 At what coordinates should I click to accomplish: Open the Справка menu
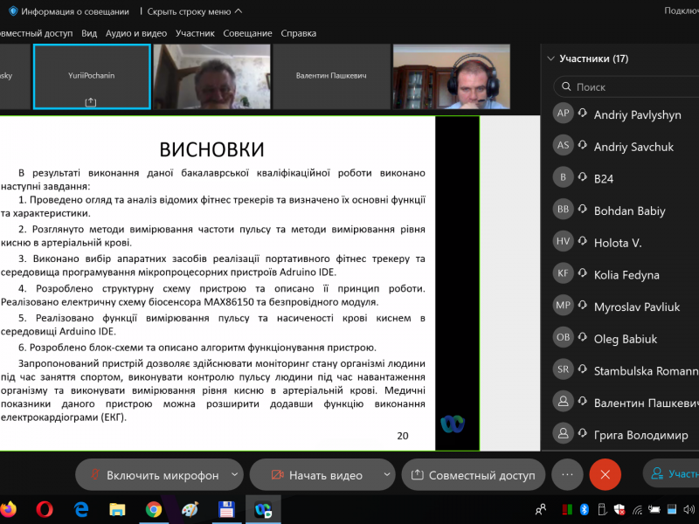coord(298,33)
